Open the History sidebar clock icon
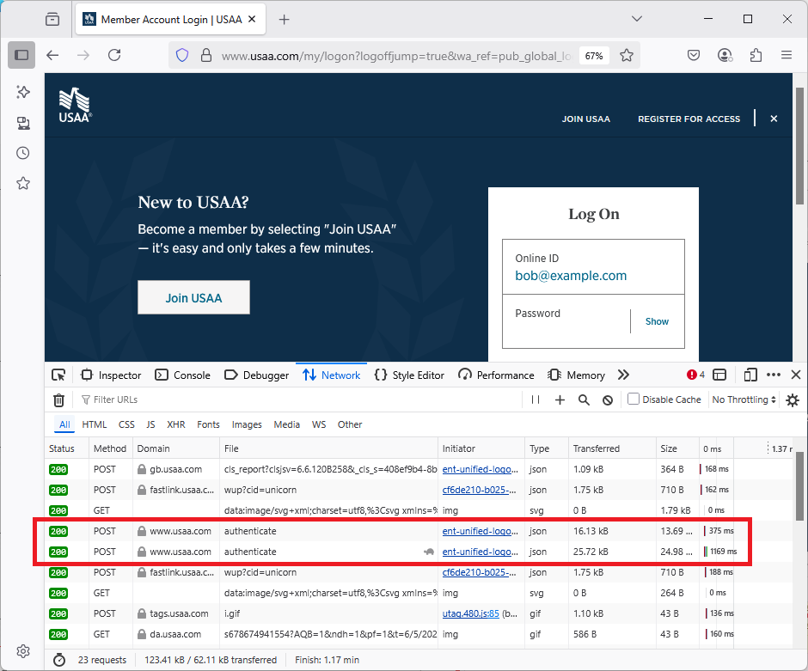 click(23, 153)
